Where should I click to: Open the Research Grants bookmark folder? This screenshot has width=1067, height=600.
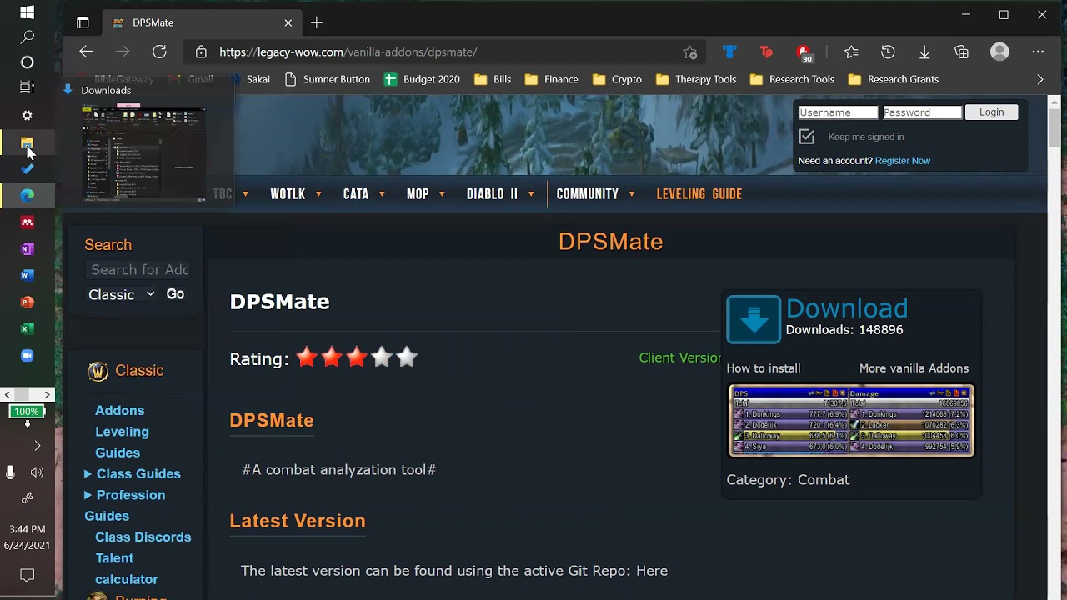[x=893, y=79]
